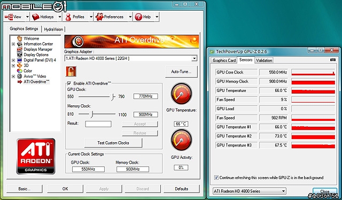
Task: Click the Avivo Video icon
Action: tap(20, 76)
